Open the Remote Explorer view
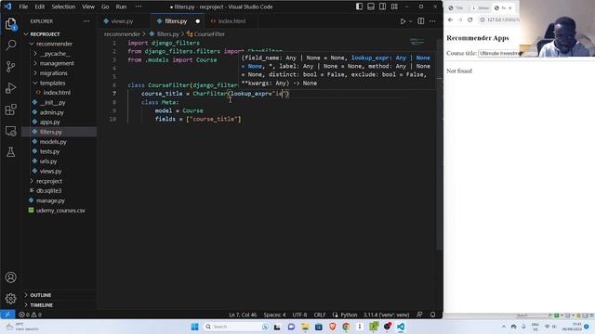The image size is (595, 334). (10, 131)
